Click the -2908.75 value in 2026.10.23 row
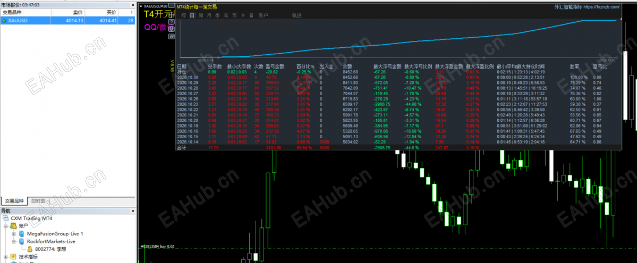This screenshot has width=637, height=263. pyautogui.click(x=382, y=104)
